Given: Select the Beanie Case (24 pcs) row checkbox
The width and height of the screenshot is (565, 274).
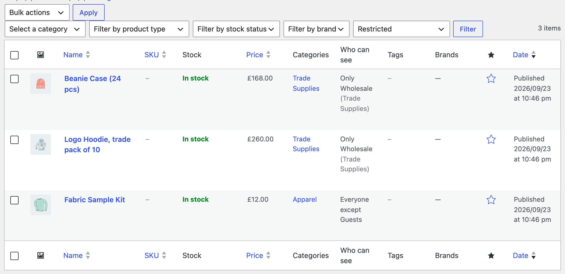Looking at the screenshot, I should tap(14, 79).
